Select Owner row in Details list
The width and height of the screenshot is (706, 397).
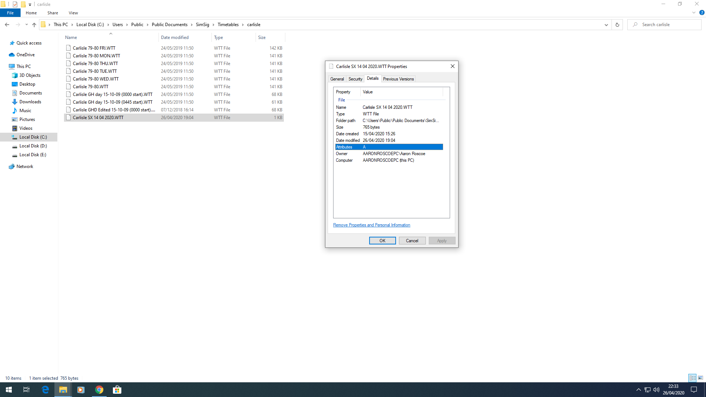(x=389, y=154)
